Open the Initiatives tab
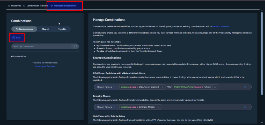This screenshot has width=265, height=125. pos(16,5)
